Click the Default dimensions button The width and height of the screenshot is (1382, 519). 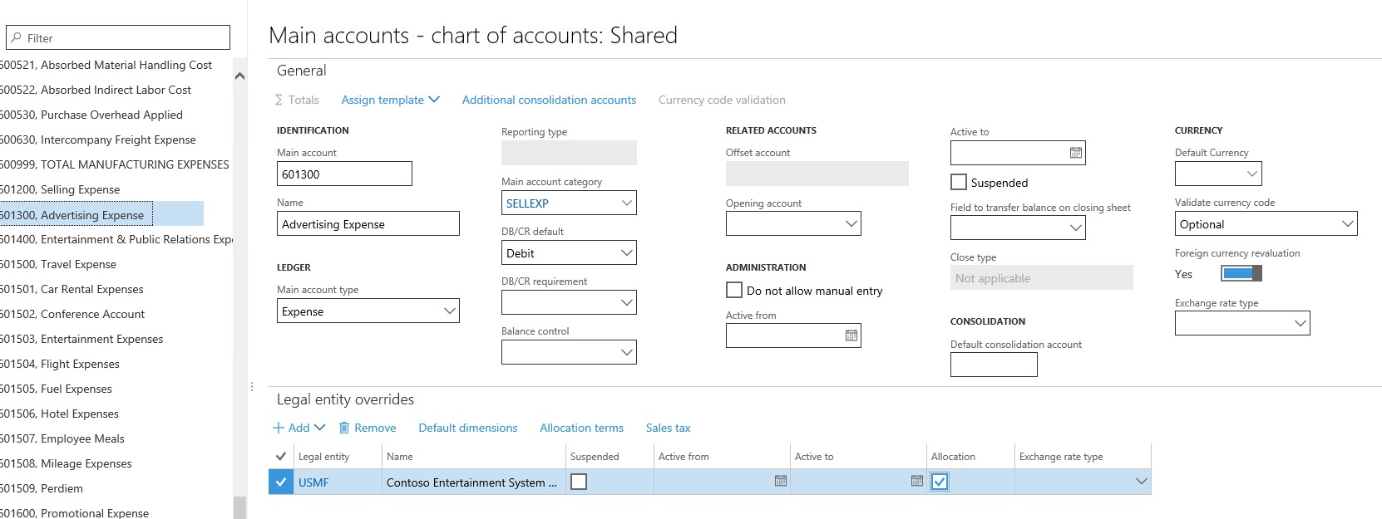coord(467,428)
